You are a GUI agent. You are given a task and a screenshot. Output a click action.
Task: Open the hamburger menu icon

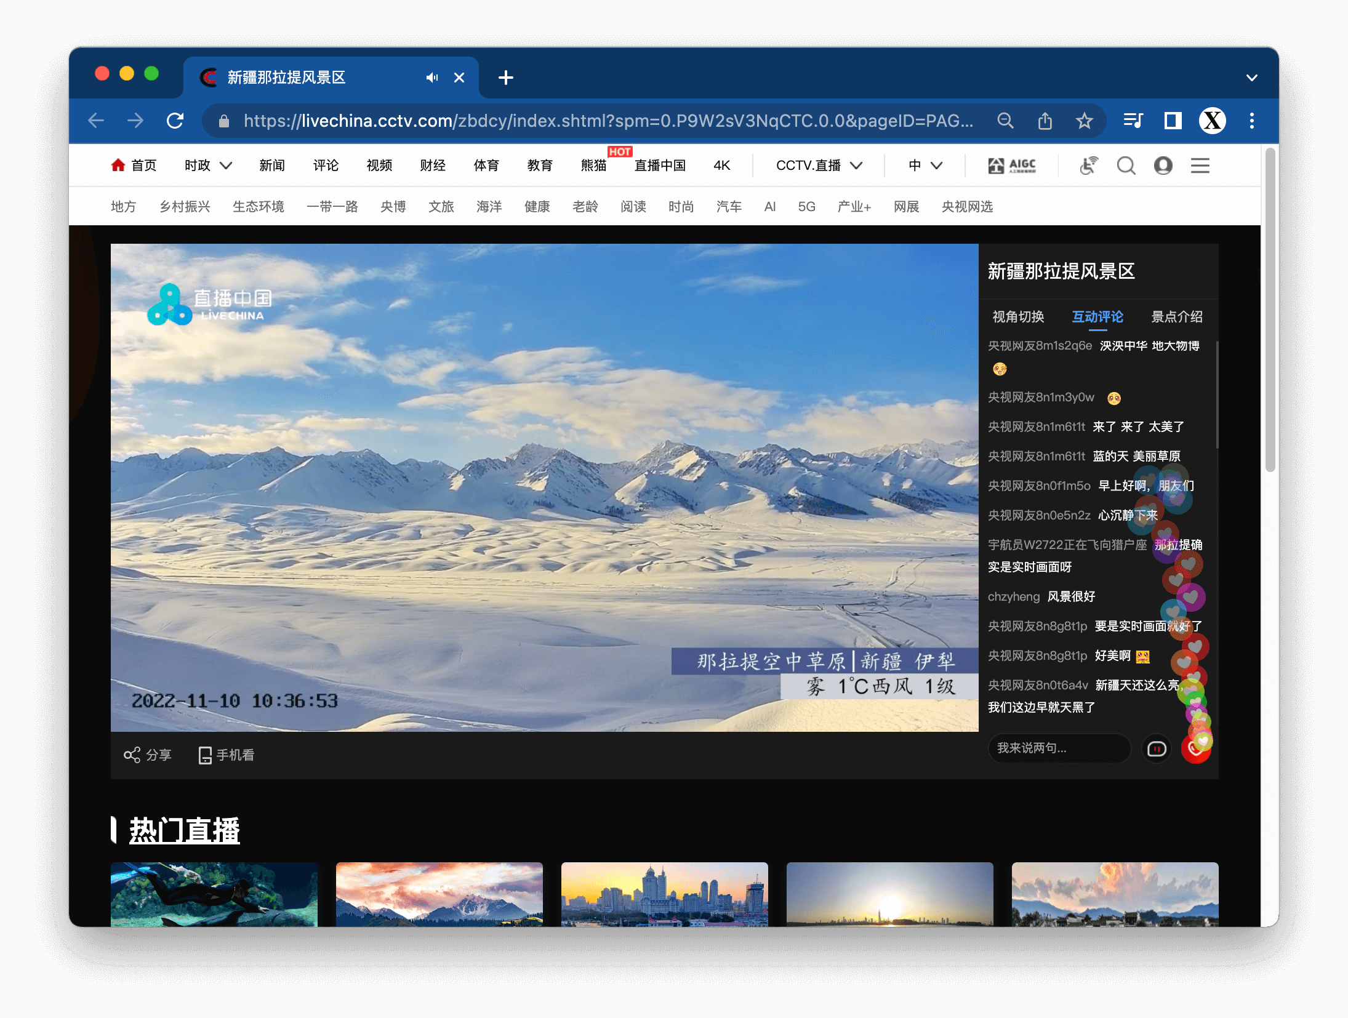pos(1200,166)
